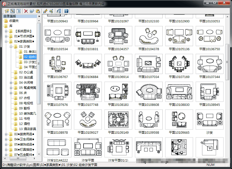Expand the 03●厨房用品● tree node
The height and width of the screenshot is (169, 232).
coord(6,134)
